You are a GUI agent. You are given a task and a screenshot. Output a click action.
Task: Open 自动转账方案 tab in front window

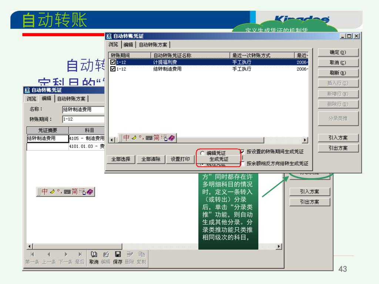pos(153,45)
